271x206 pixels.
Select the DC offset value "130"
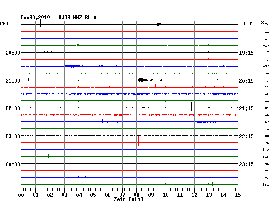pyautogui.click(x=266, y=157)
